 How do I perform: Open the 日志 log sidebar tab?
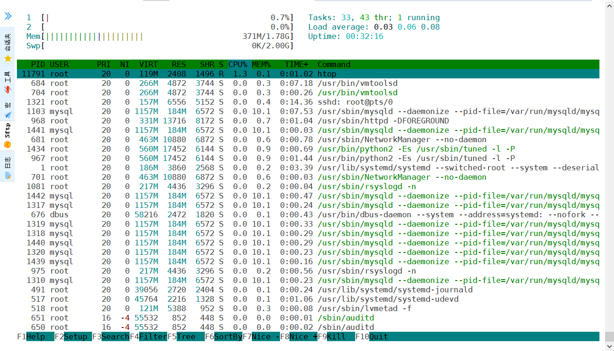tap(8, 167)
